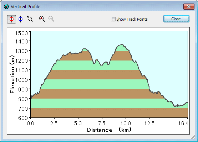Click the 1500 elevation axis label
The height and width of the screenshot is (142, 198).
(x=21, y=33)
